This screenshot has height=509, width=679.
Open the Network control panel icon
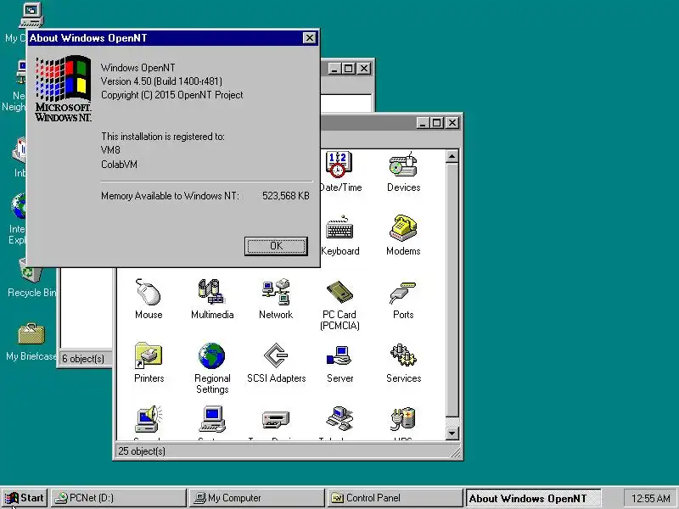(275, 292)
